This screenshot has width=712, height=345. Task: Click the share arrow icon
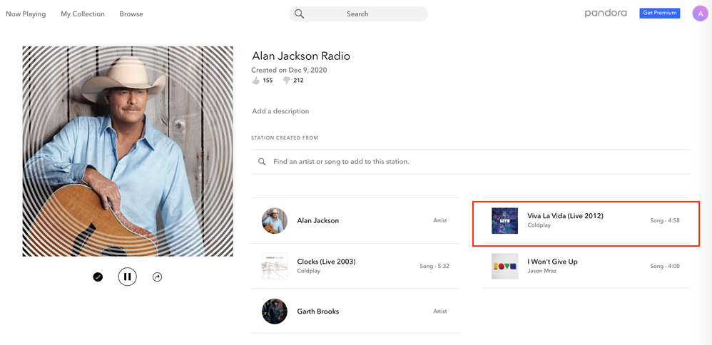[x=157, y=277]
